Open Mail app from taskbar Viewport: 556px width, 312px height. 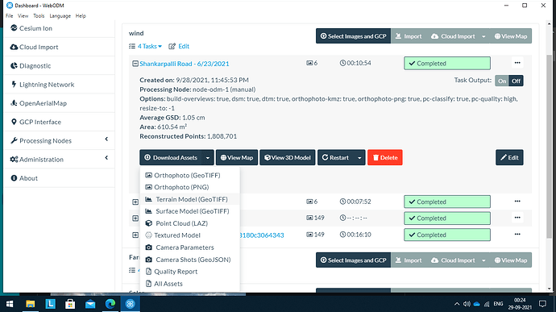tap(90, 304)
